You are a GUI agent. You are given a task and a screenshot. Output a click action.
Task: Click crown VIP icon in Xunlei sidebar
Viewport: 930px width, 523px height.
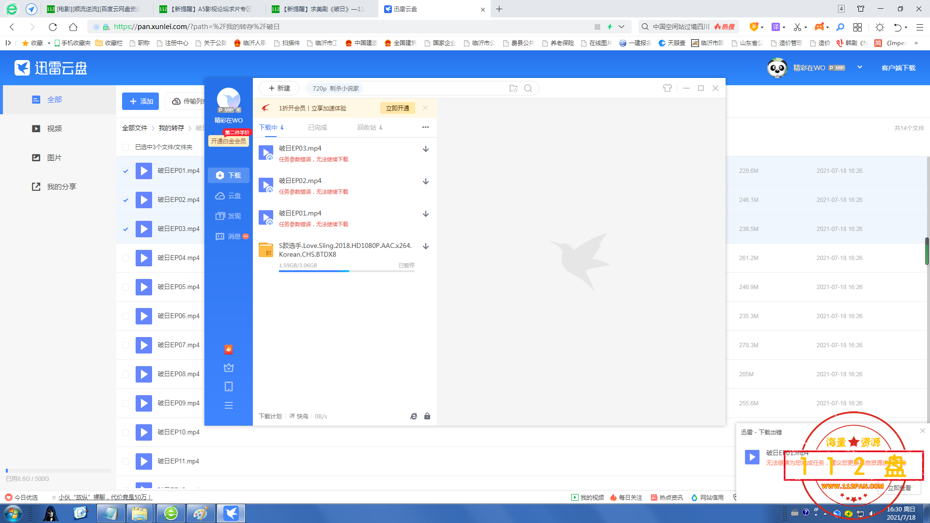[x=229, y=368]
